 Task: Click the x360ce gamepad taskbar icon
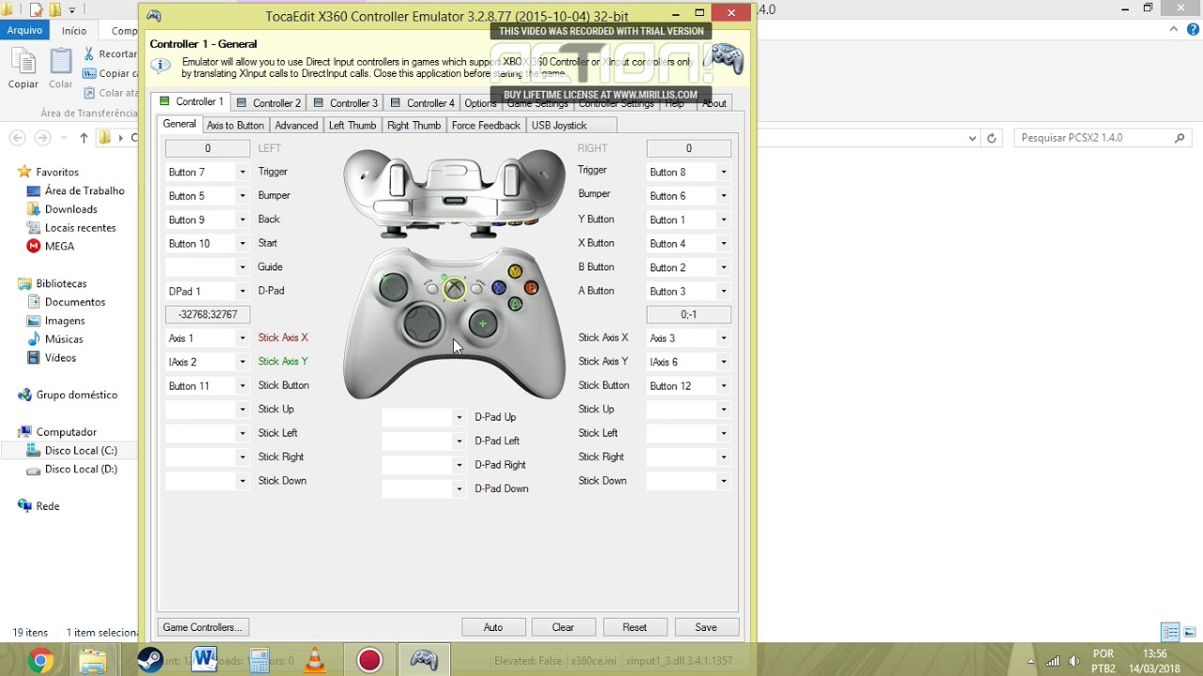point(424,660)
